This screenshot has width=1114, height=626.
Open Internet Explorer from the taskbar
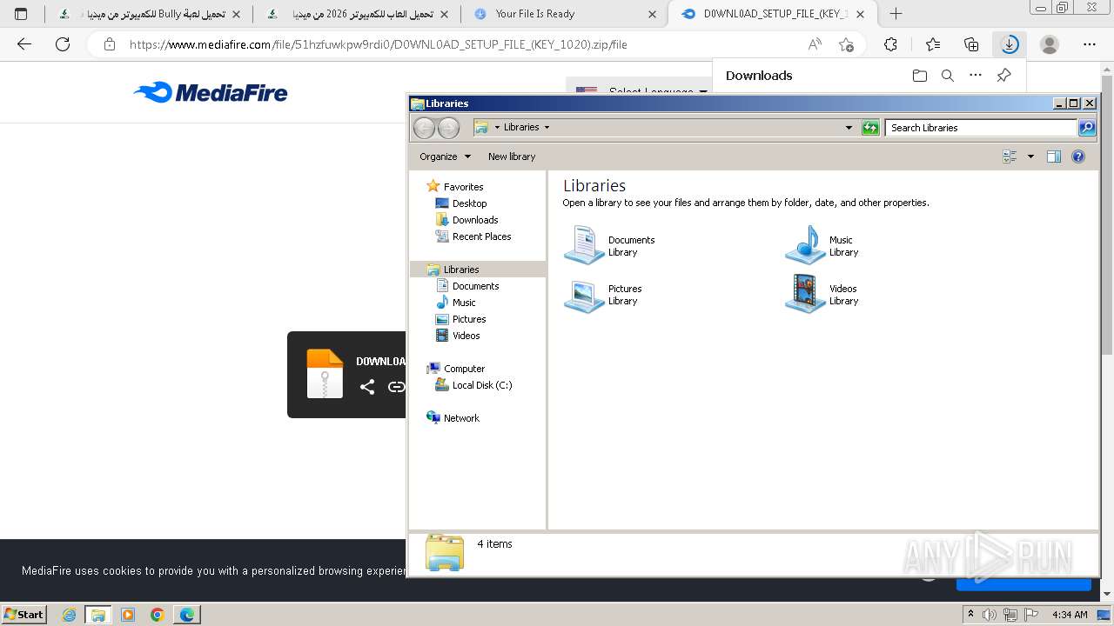pyautogui.click(x=69, y=614)
